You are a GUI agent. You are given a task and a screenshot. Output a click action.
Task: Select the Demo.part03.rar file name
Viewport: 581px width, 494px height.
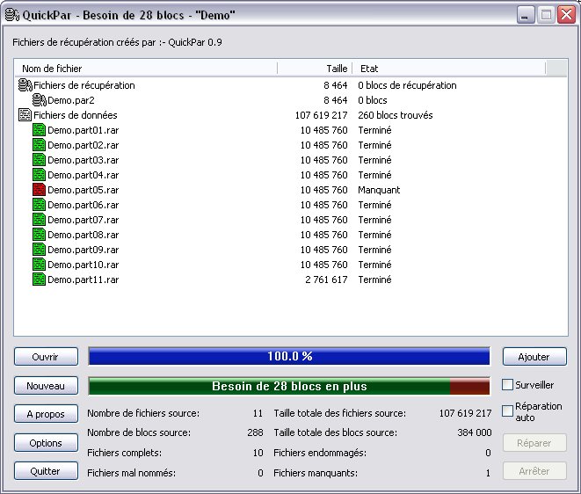click(83, 160)
